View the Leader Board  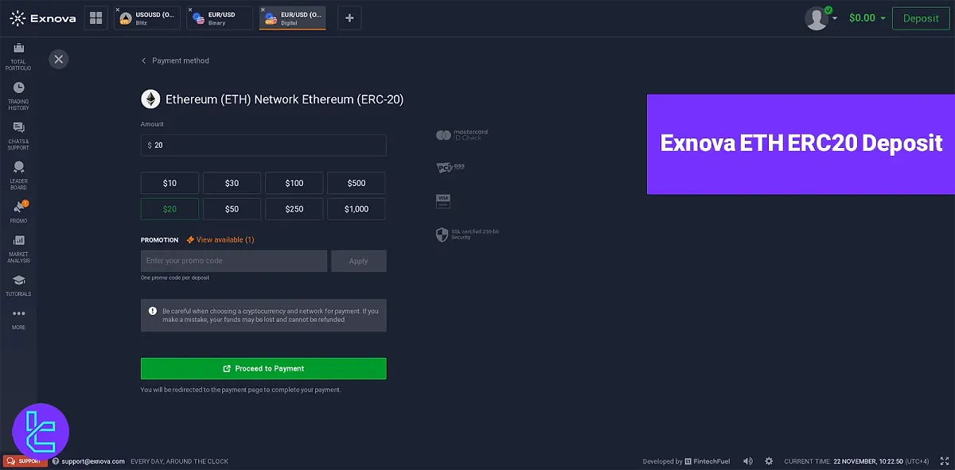(x=18, y=170)
